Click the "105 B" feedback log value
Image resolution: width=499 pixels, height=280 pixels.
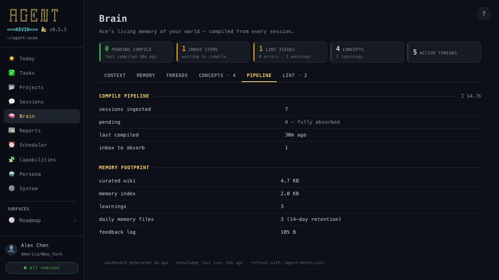tap(288, 232)
